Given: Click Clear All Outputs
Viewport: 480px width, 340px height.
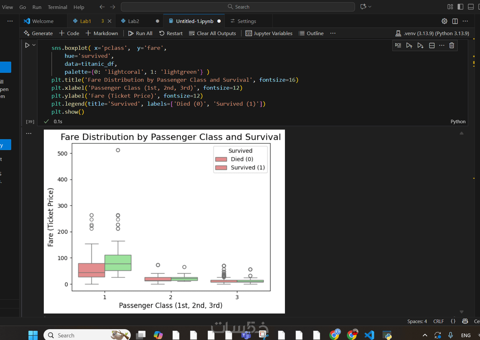Looking at the screenshot, I should (212, 33).
